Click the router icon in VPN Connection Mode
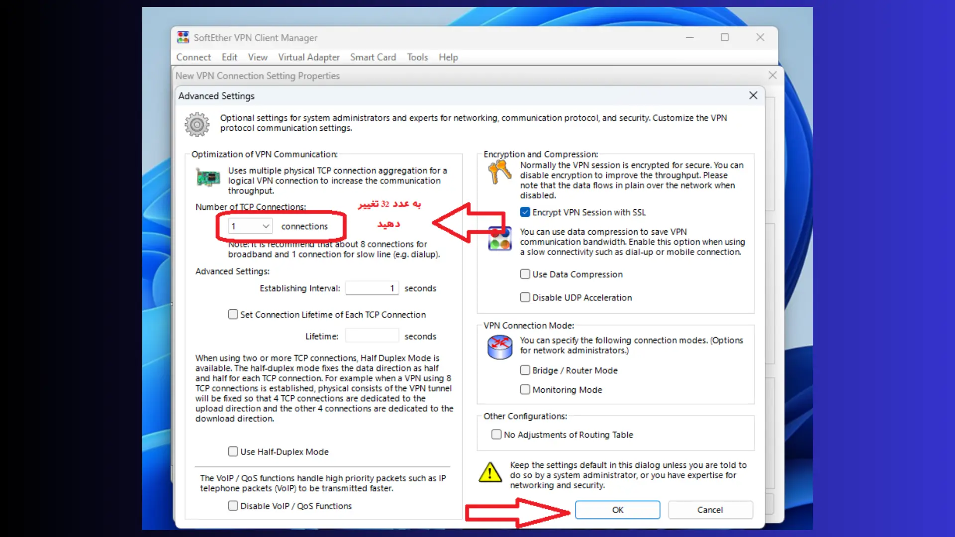This screenshot has height=537, width=955. (500, 347)
